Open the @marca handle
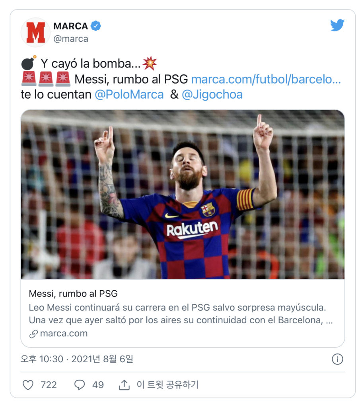 coord(70,39)
